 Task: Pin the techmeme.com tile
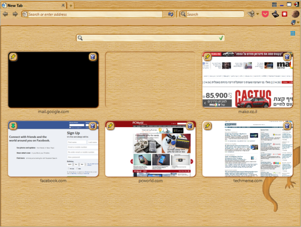[x=207, y=126]
